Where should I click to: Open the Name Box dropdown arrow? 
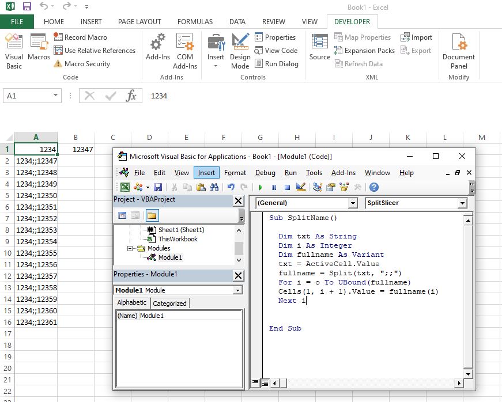coord(55,95)
